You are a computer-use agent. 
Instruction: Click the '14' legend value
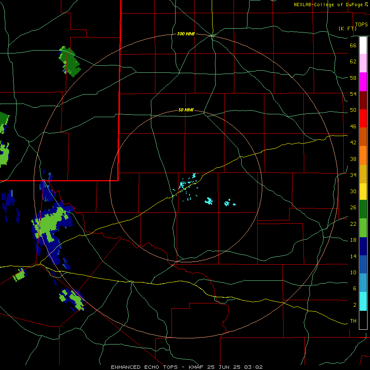(353, 257)
